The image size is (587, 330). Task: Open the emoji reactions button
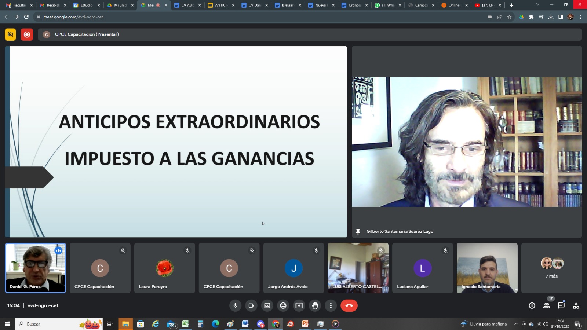[283, 305]
